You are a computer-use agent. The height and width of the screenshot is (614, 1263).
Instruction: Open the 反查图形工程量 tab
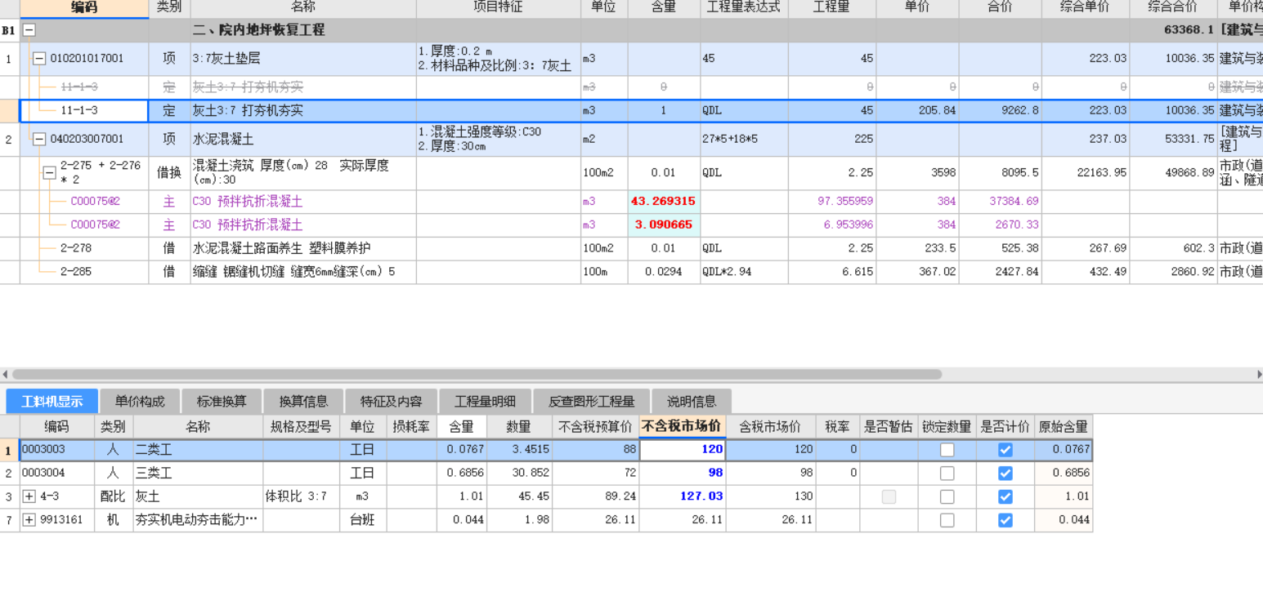tap(592, 401)
